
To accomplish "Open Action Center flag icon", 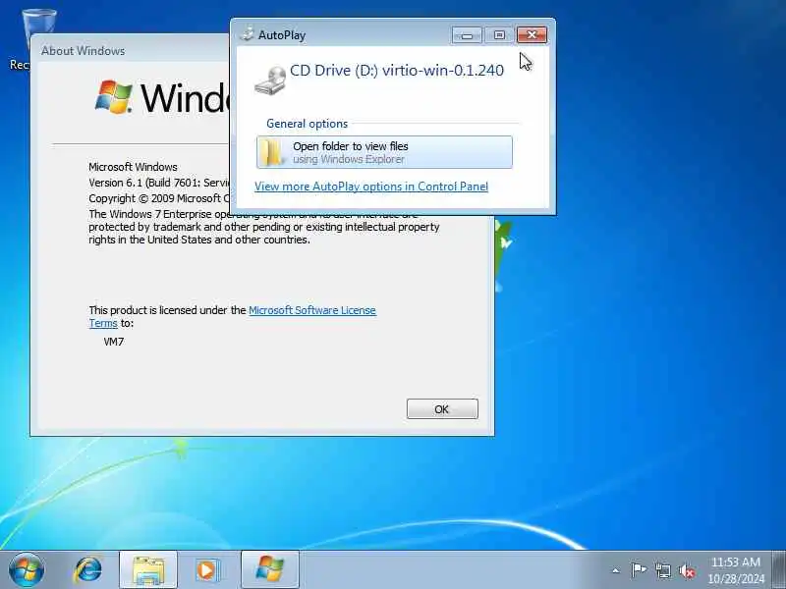I will coord(638,570).
